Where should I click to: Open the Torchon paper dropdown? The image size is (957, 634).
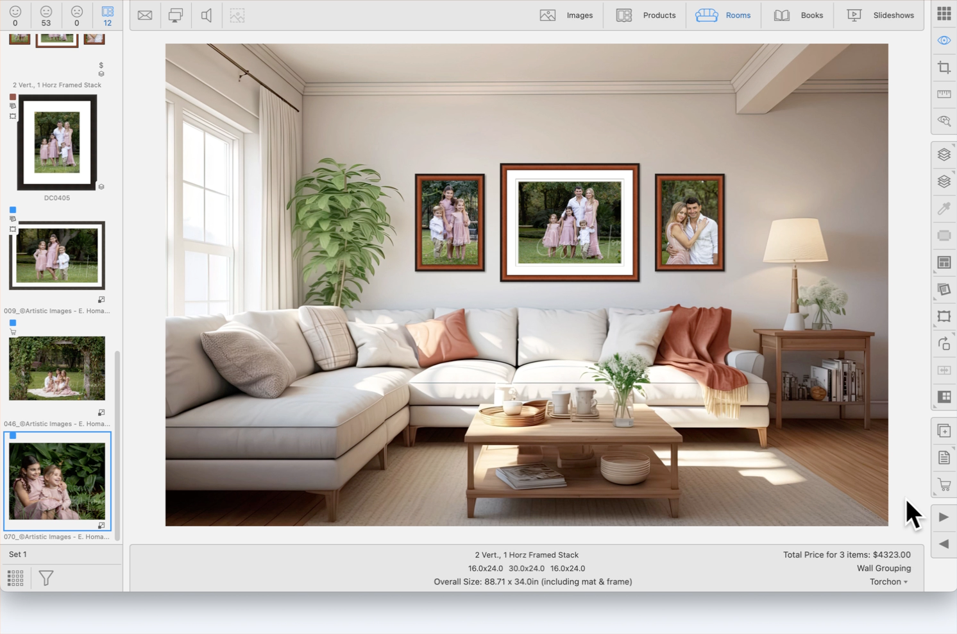click(888, 582)
